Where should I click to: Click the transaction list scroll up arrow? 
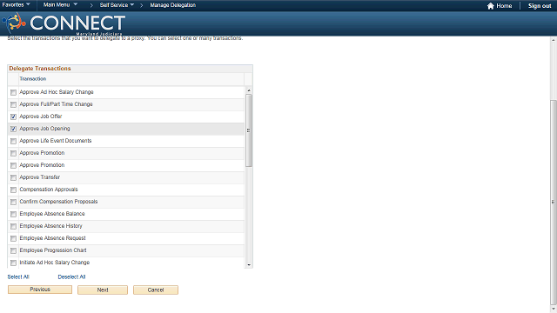tap(249, 90)
